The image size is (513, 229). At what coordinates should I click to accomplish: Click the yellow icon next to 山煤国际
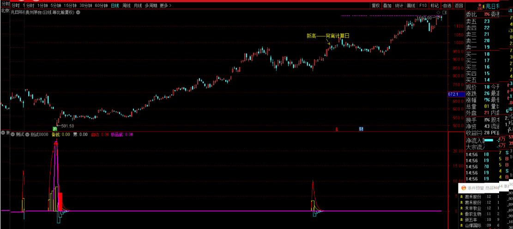point(461,225)
